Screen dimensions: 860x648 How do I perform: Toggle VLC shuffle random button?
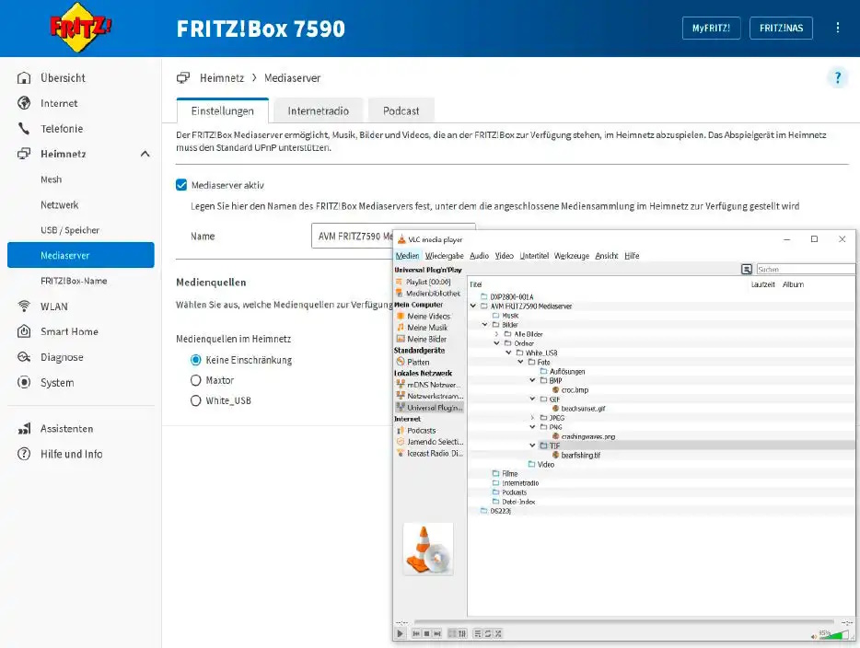point(498,634)
